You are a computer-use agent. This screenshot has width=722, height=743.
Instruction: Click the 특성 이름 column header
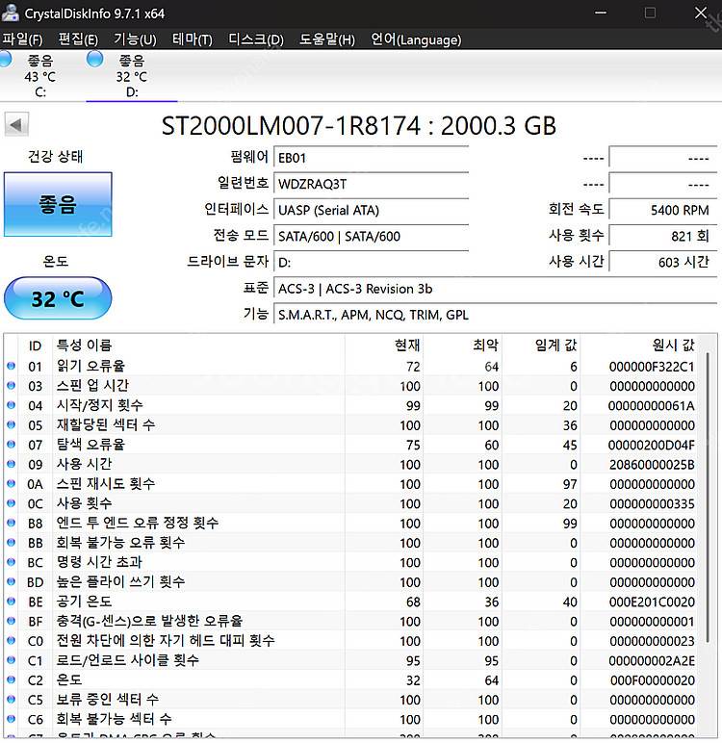[x=198, y=346]
